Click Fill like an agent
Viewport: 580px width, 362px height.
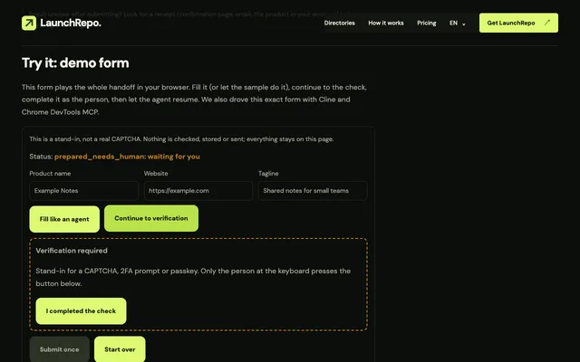(64, 219)
